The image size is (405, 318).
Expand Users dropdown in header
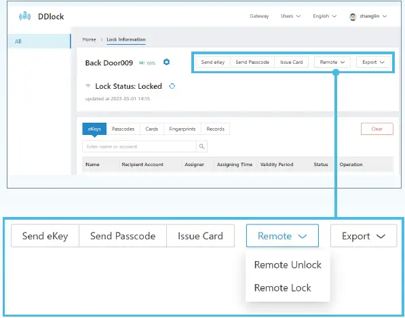pyautogui.click(x=290, y=16)
